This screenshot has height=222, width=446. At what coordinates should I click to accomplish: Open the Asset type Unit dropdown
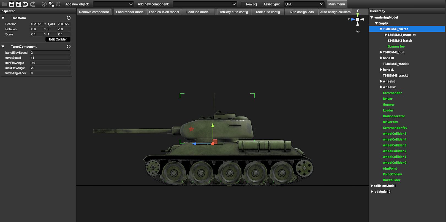click(x=304, y=4)
